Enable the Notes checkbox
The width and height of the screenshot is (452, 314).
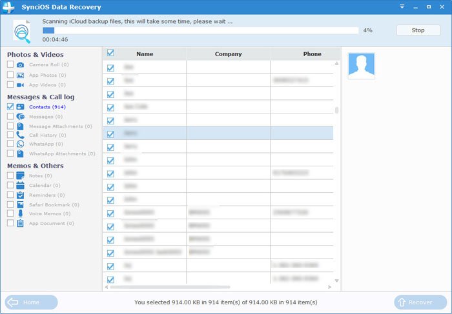[10, 175]
